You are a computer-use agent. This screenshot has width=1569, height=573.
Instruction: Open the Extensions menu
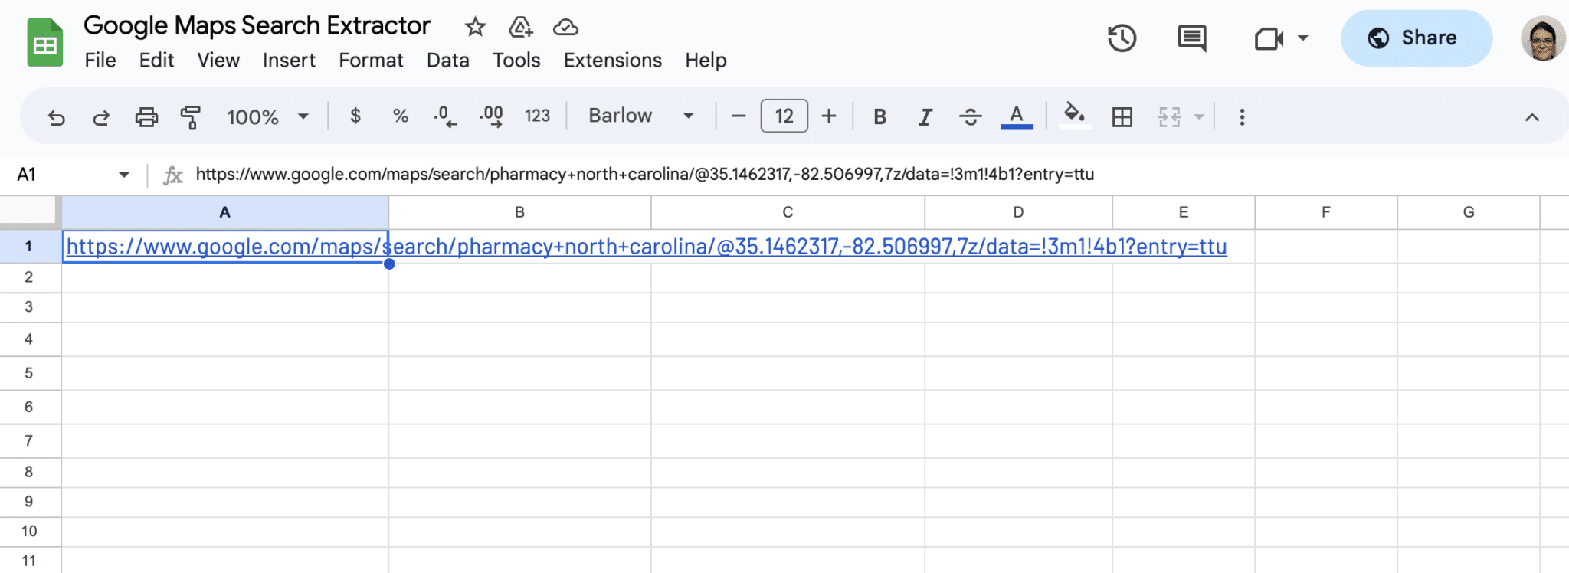coord(612,61)
